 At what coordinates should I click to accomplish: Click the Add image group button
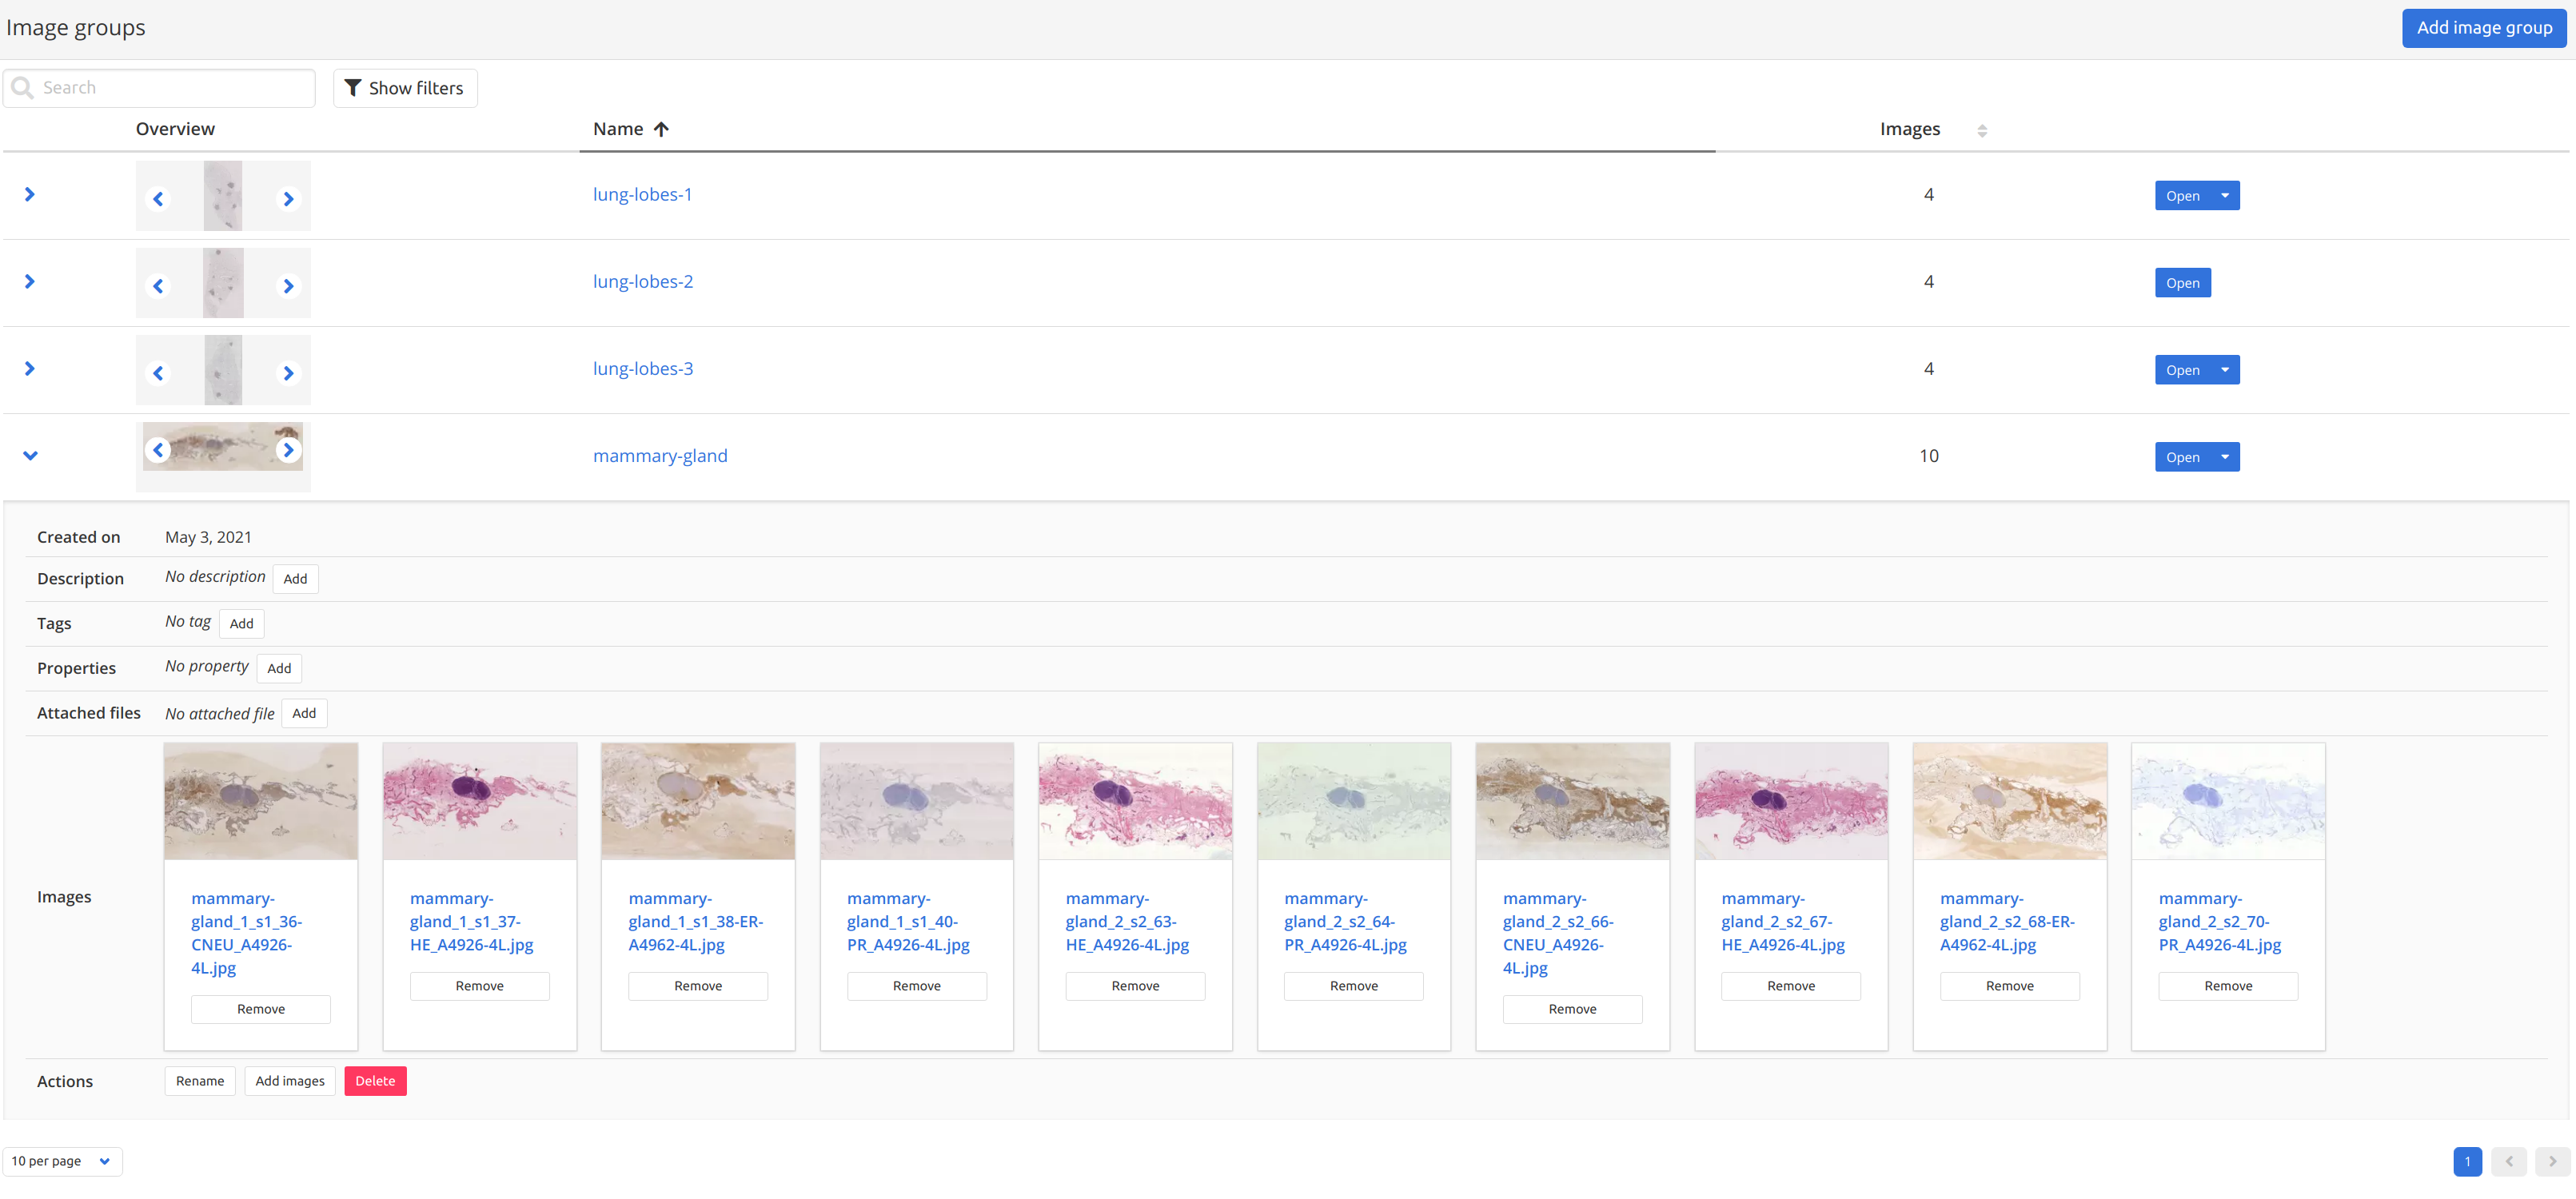2483,27
